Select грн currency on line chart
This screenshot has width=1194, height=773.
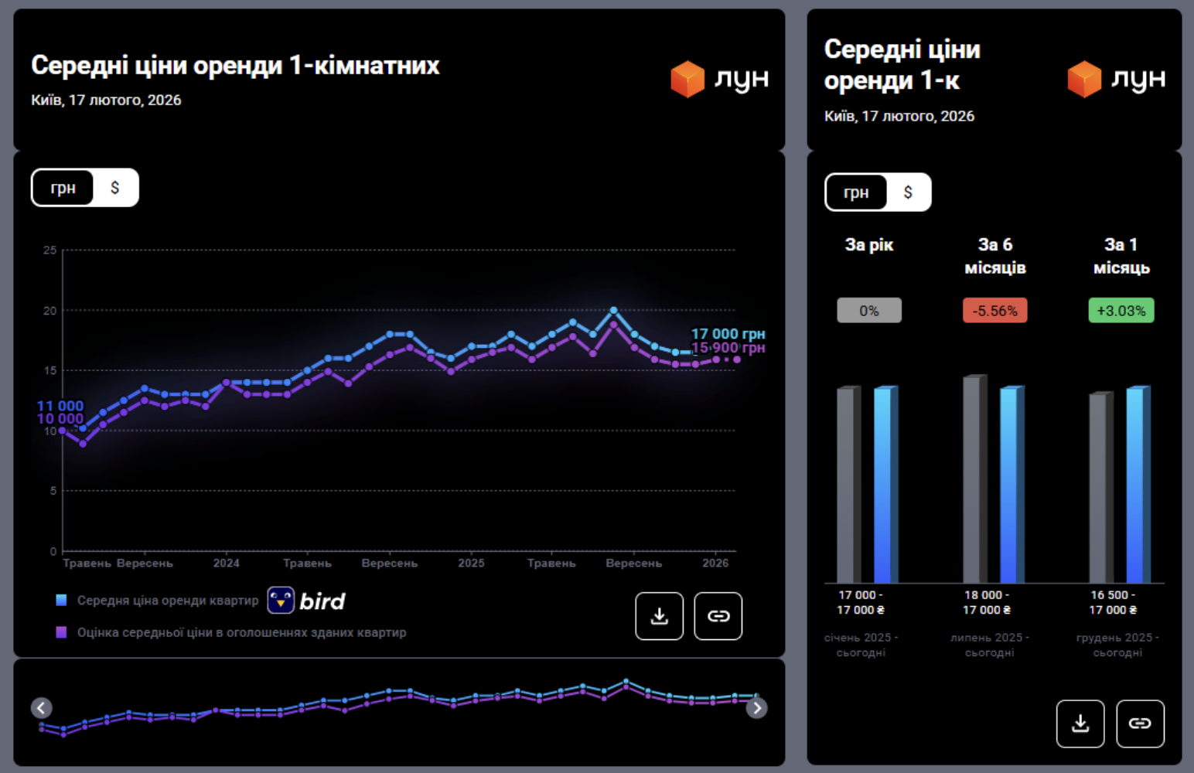click(x=63, y=188)
